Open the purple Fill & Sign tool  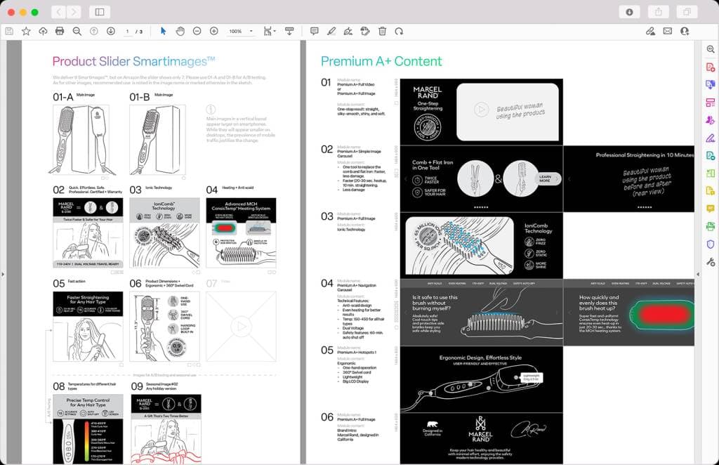coord(711,138)
